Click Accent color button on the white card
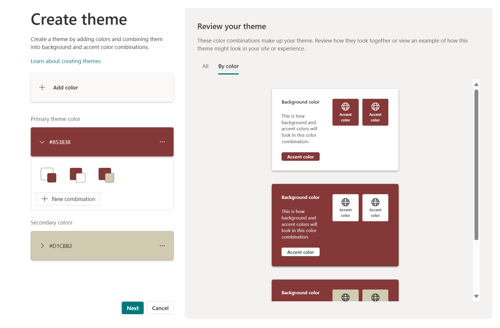 click(x=300, y=156)
